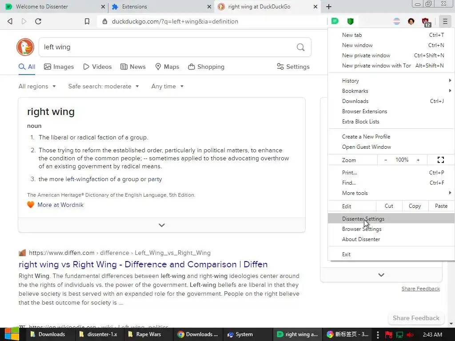Expand the Bookmarks submenu

click(x=391, y=91)
